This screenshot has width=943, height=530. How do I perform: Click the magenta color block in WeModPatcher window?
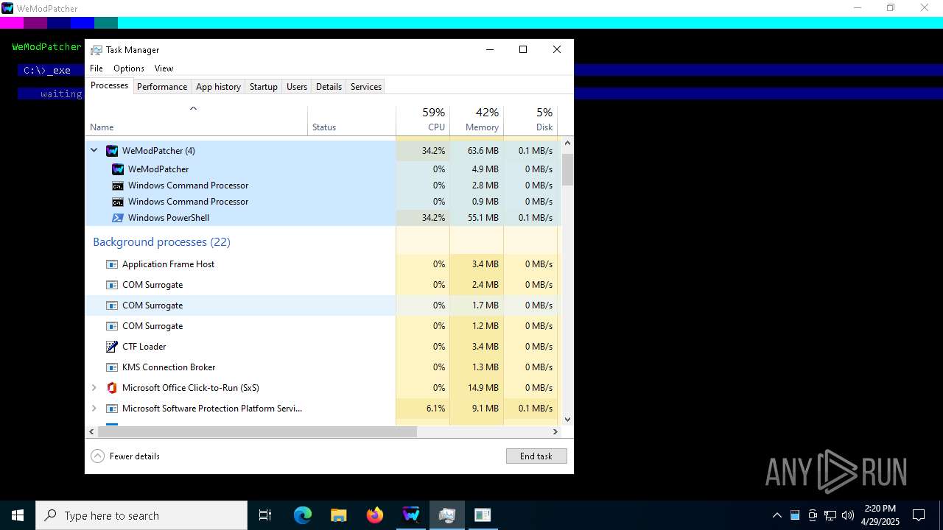click(x=12, y=23)
